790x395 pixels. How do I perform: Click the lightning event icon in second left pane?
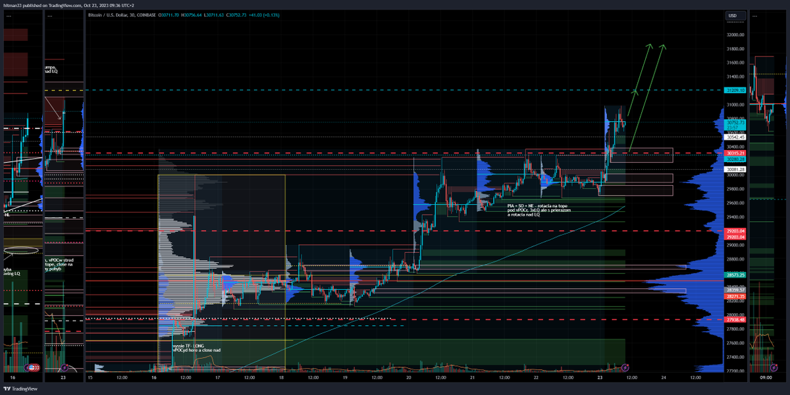(x=64, y=367)
